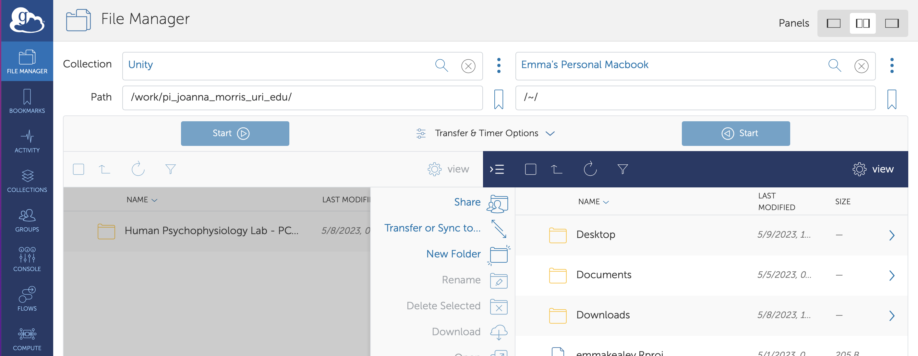This screenshot has height=356, width=918.
Task: Choose Download action
Action: 470,332
